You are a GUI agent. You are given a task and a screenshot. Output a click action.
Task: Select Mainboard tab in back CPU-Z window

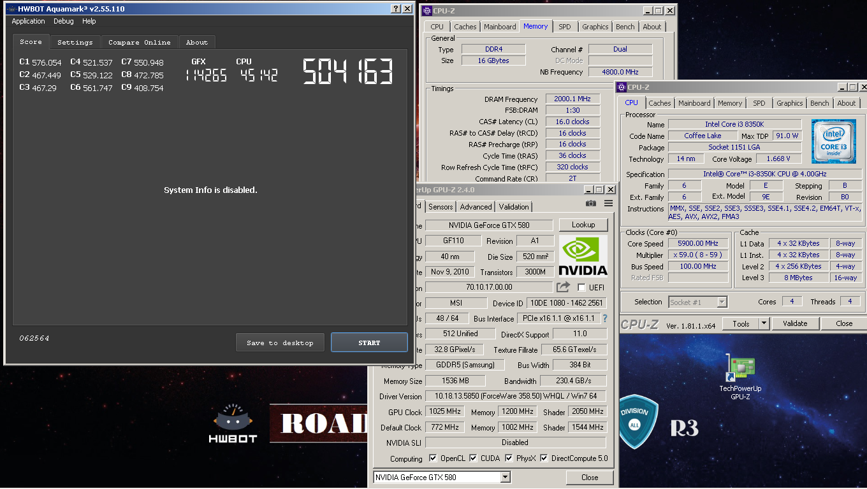500,27
